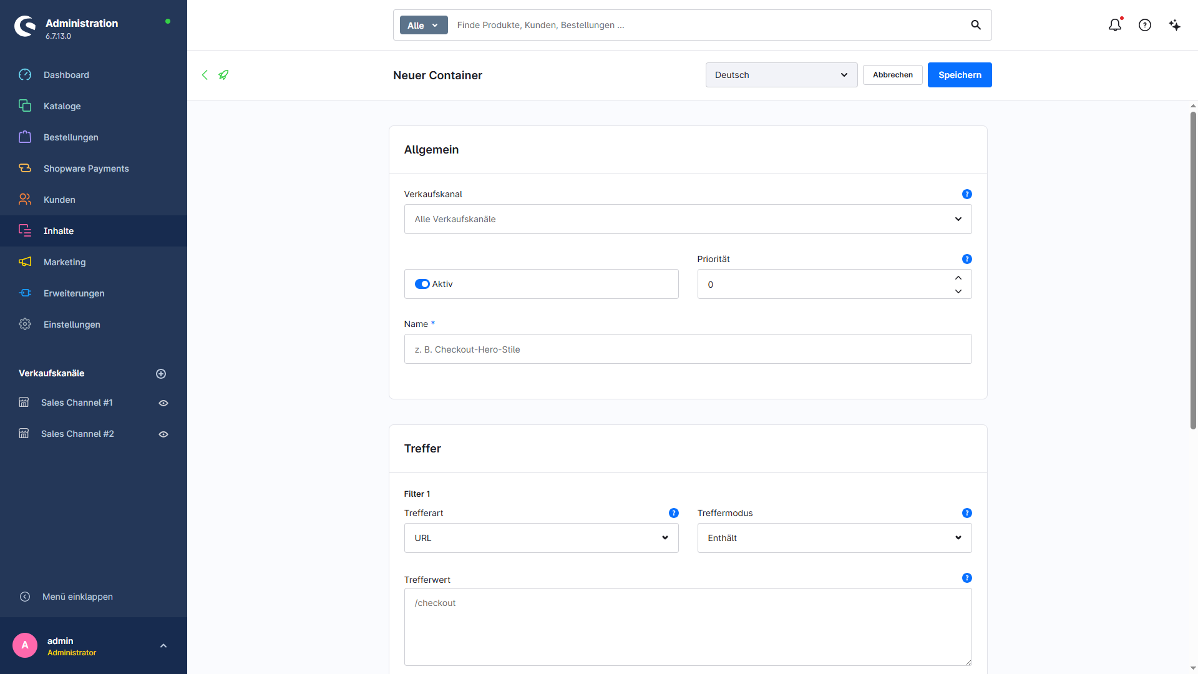The image size is (1198, 674).
Task: Open Sales Channel #2 link
Action: [77, 434]
